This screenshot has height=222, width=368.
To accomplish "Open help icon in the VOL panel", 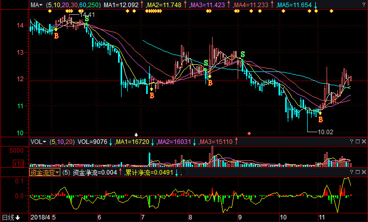I will tap(351, 141).
